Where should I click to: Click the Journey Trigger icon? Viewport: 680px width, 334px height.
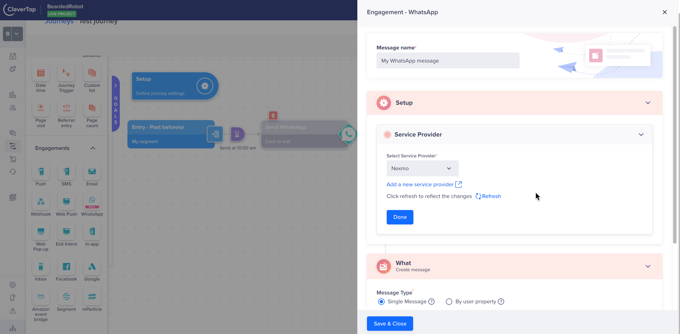[x=66, y=73]
